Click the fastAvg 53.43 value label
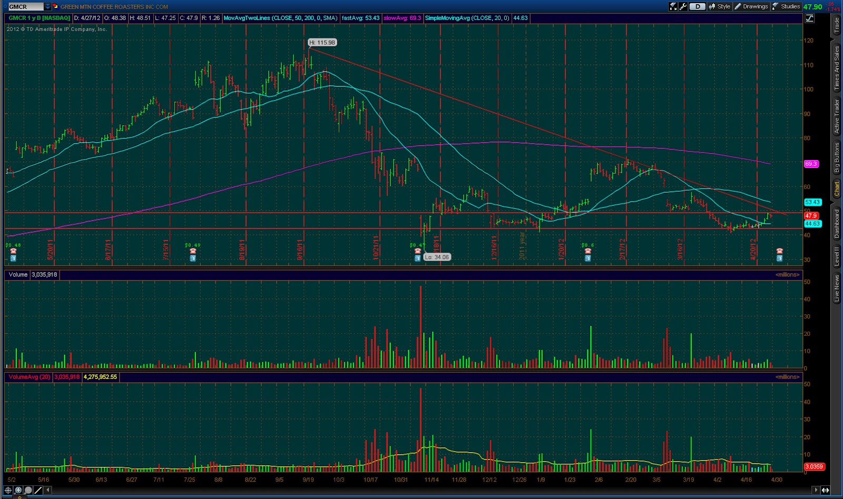 360,18
